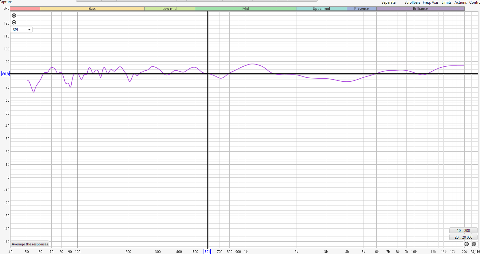Click the 4k frequency axis label

click(x=347, y=252)
